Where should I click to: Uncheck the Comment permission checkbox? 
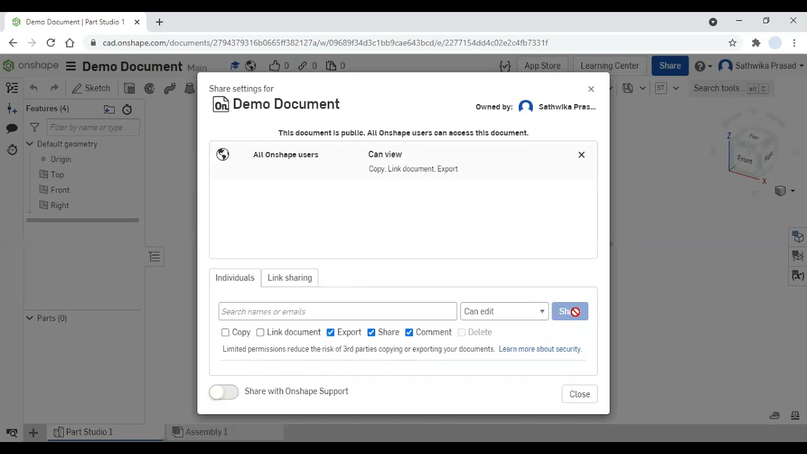409,332
